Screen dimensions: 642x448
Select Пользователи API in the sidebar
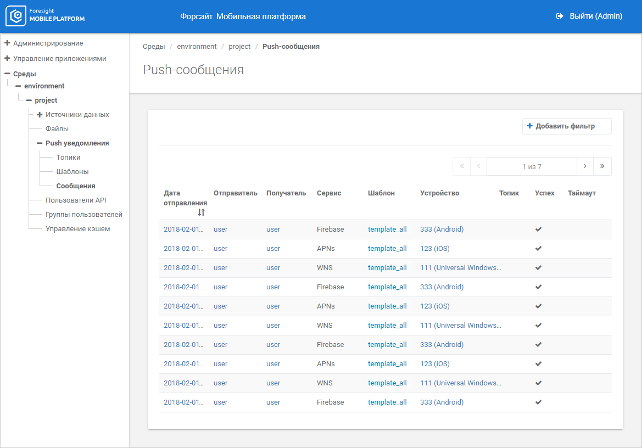[x=76, y=200]
